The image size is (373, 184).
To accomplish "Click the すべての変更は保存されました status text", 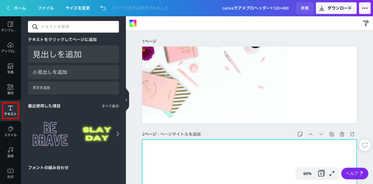I will click(x=140, y=8).
